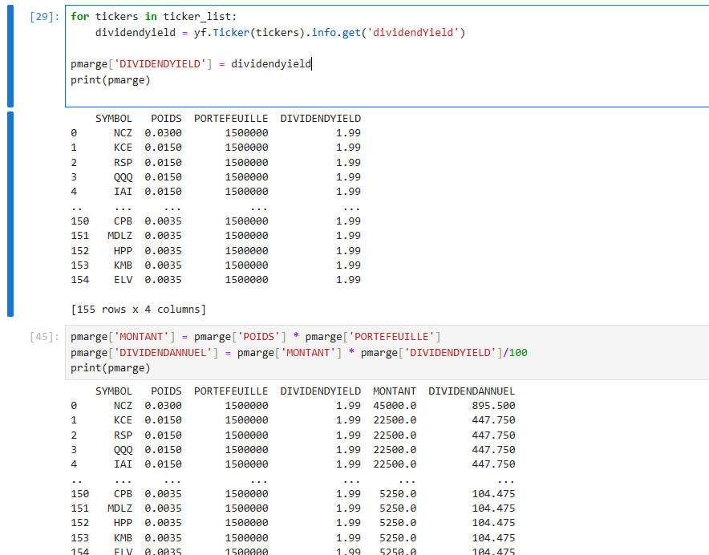Click the QQQ symbol in the second output
The image size is (709, 555).
tap(123, 450)
